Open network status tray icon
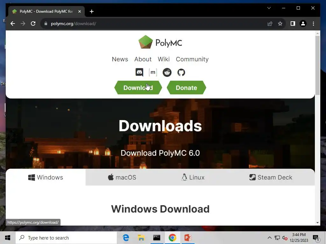The width and height of the screenshot is (326, 244). point(277,238)
